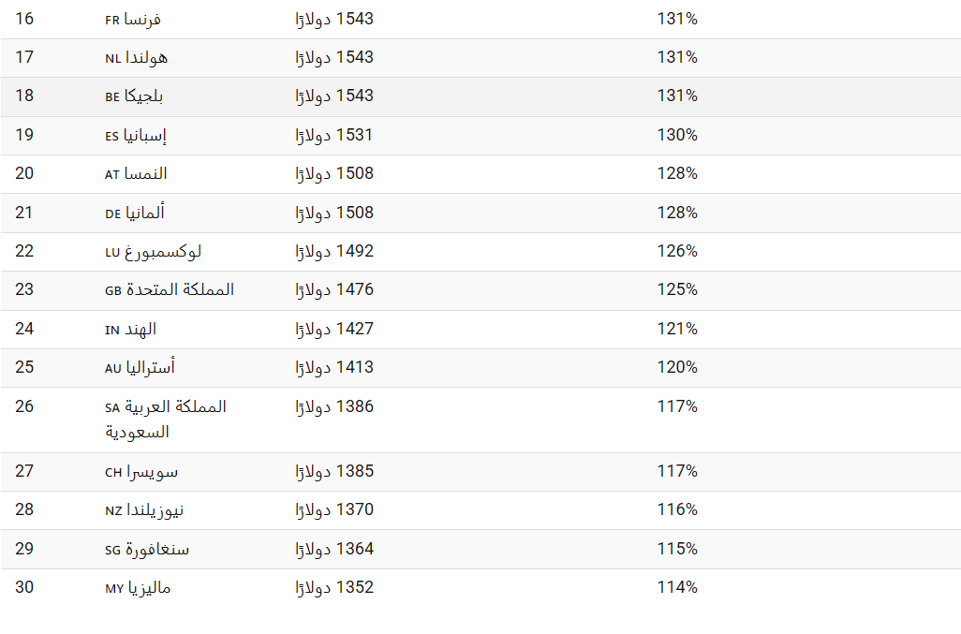
Task: Click the 1427 dollar price for India
Action: click(334, 329)
